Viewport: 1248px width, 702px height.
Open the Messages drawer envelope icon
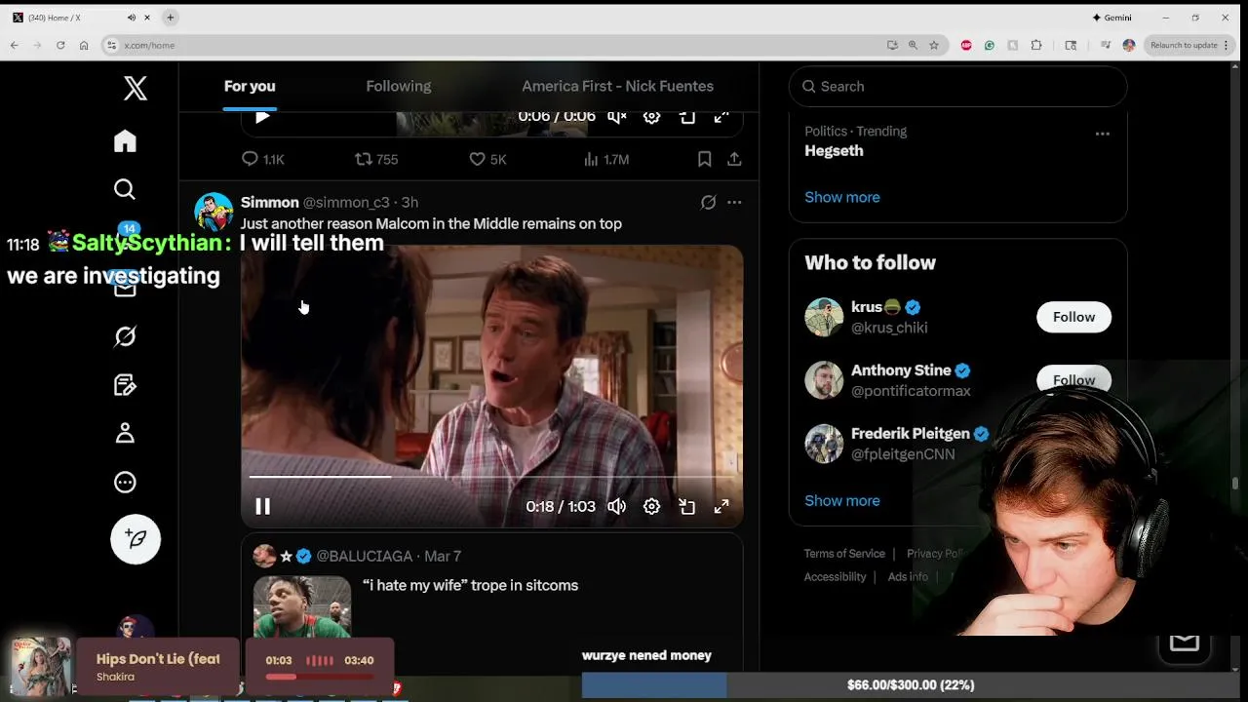click(x=1185, y=642)
